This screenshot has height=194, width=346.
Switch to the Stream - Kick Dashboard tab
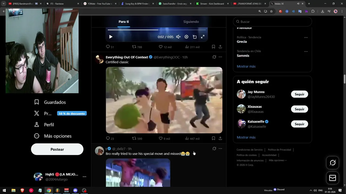[x=212, y=4]
